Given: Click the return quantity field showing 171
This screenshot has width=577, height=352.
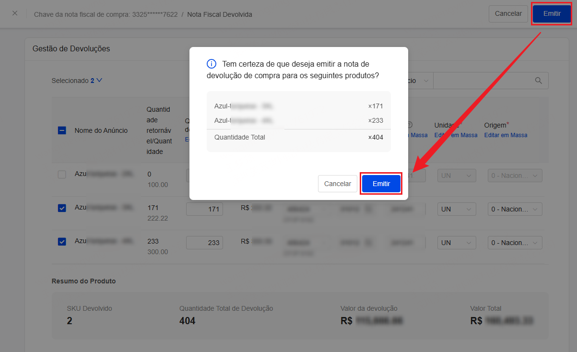Looking at the screenshot, I should tap(204, 209).
